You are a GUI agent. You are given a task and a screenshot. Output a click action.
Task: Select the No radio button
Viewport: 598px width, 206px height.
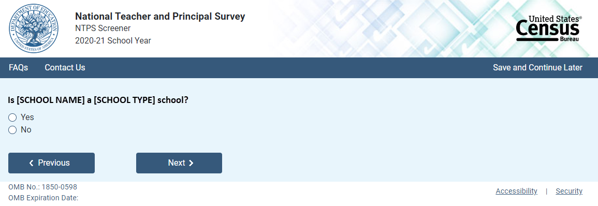(x=12, y=130)
